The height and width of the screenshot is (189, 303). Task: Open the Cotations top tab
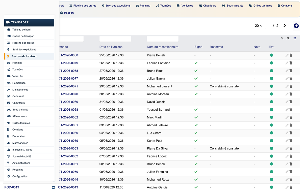[285, 6]
